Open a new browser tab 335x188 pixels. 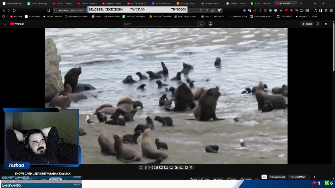(301, 3)
